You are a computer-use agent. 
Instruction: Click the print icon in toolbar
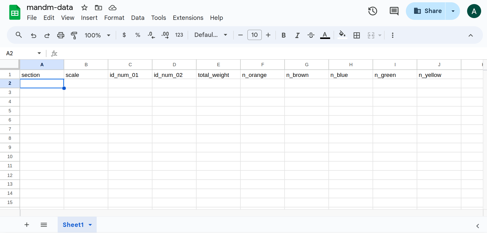60,35
